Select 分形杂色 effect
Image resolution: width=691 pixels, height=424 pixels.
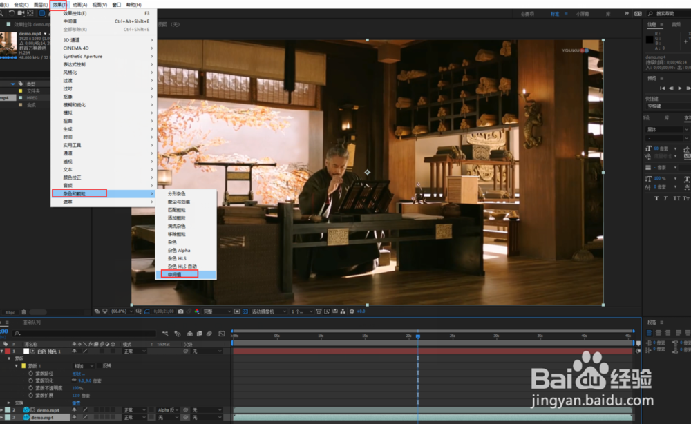185,194
